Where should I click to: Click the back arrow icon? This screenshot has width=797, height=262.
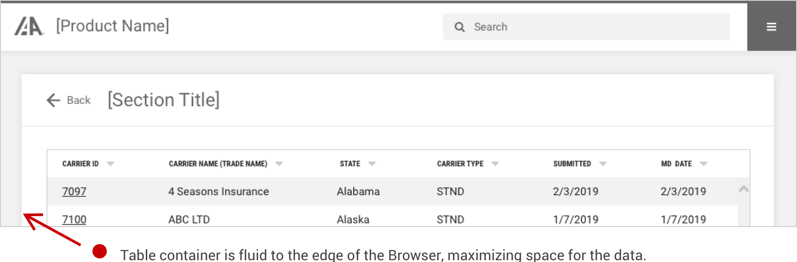(x=53, y=100)
